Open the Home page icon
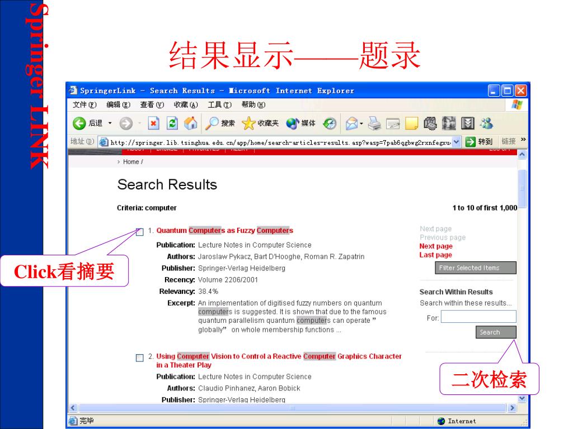 [x=190, y=123]
